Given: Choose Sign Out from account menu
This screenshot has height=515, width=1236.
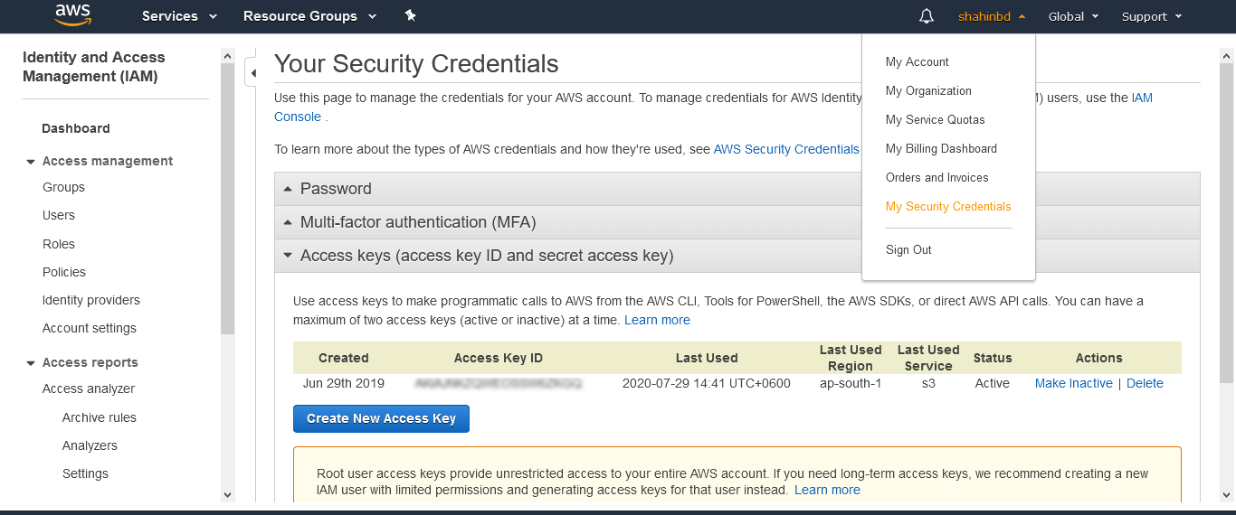Looking at the screenshot, I should (908, 250).
